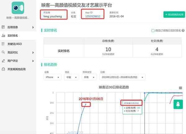Image resolution: width=186 pixels, height=134 pixels.
Task: Click the green rocket floating button
Action: coord(178,104)
